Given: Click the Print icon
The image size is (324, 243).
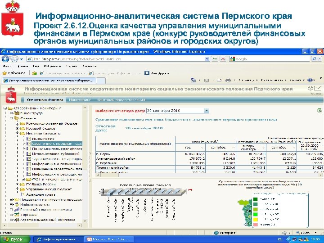Looking at the screenshot, I should tap(228, 80).
